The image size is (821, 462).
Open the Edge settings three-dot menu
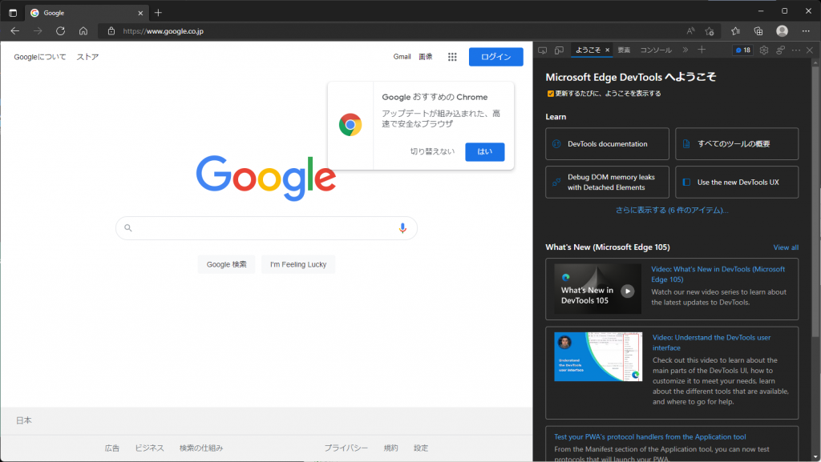[806, 30]
